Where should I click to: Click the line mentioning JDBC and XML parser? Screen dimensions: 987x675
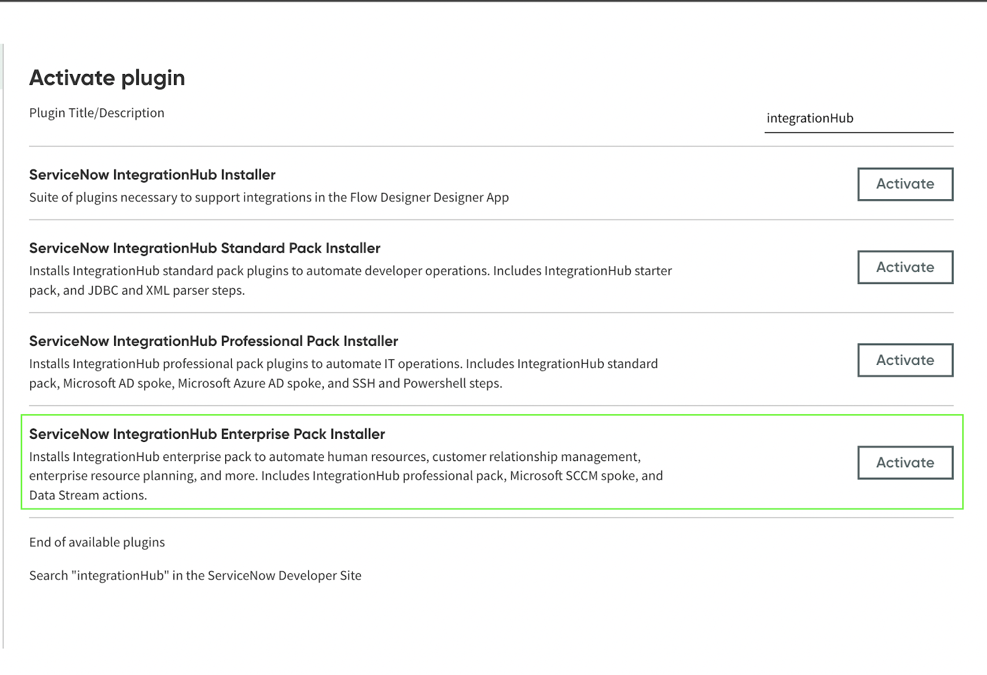pos(137,290)
